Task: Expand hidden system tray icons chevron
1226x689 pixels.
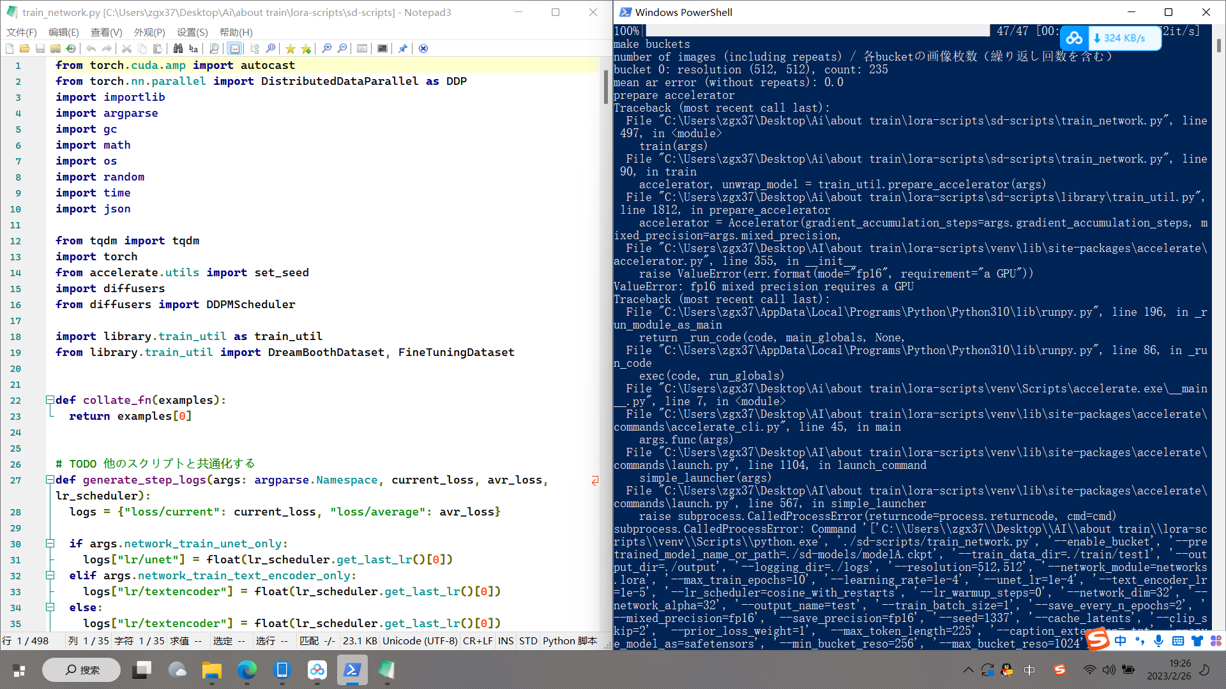Action: click(969, 670)
